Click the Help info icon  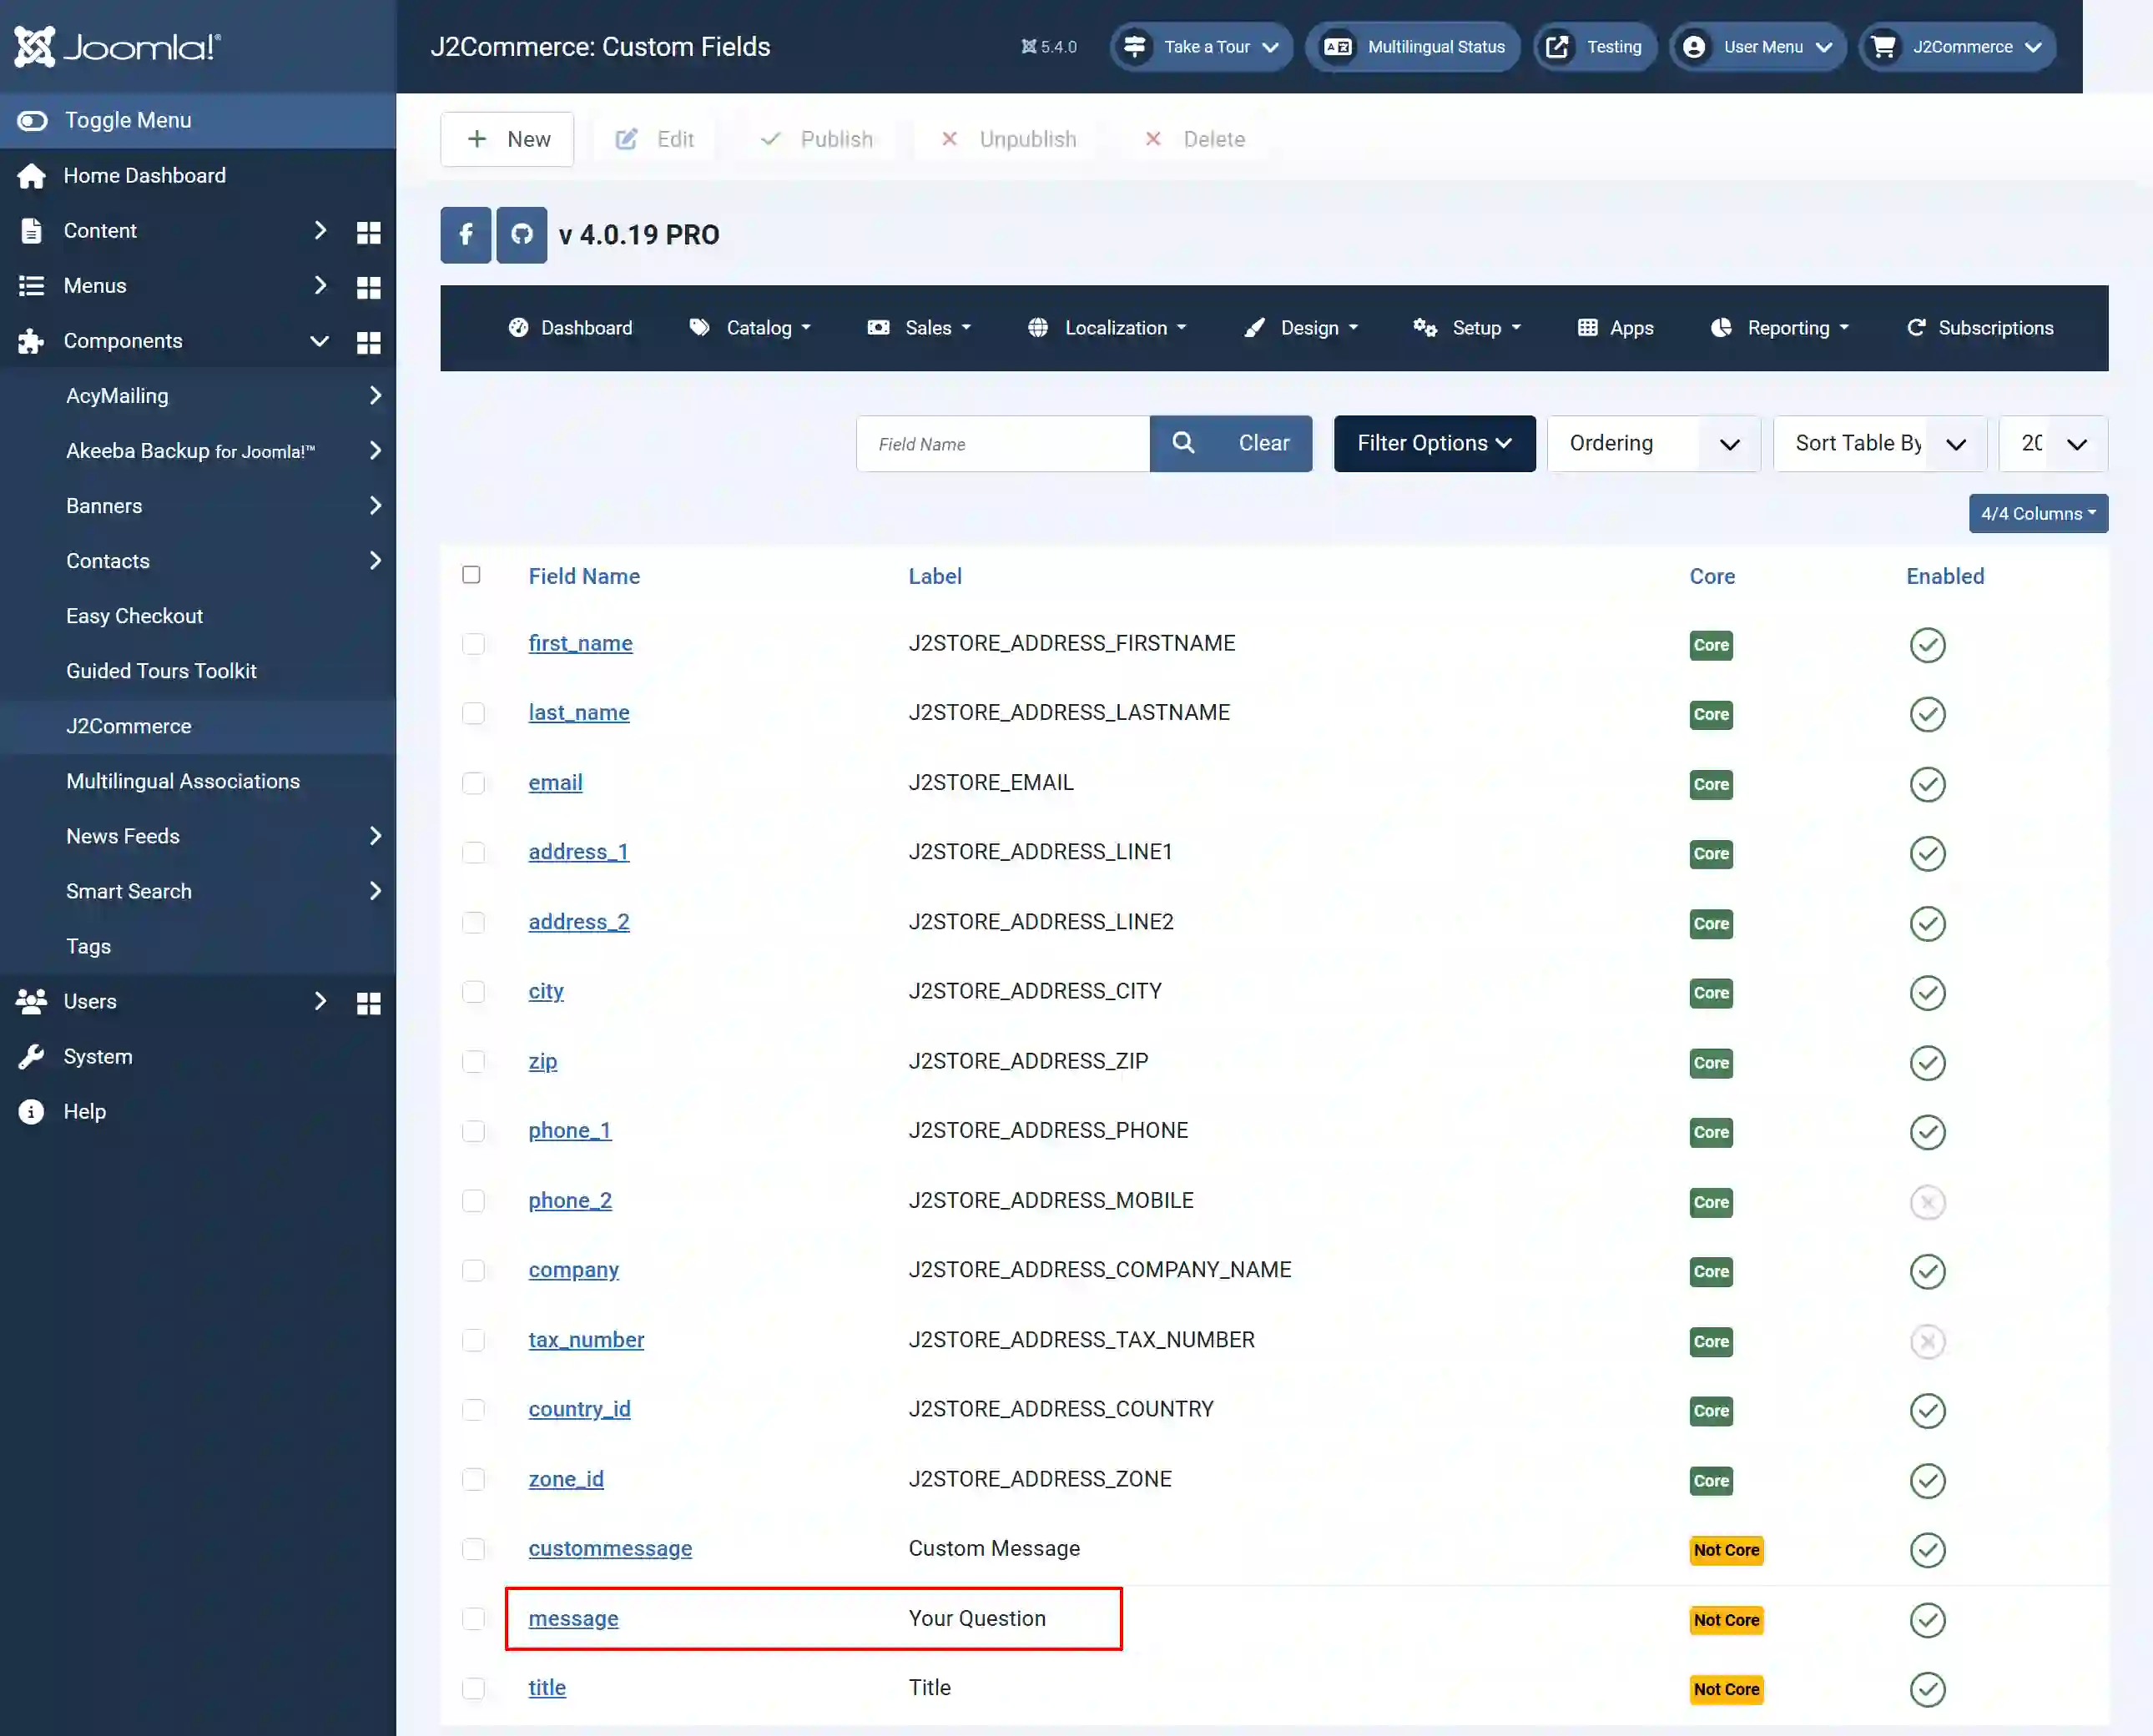point(31,1112)
